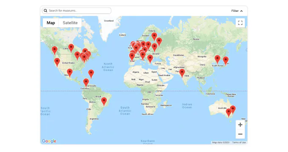Select the pin near Venezuela and Colombia

pos(86,83)
